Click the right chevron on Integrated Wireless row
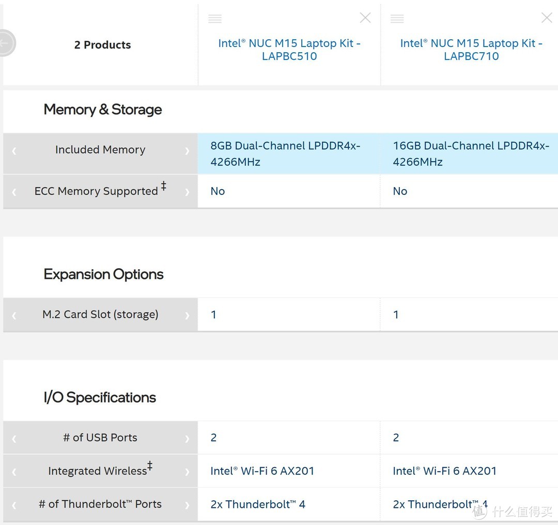The image size is (558, 525). pos(187,471)
